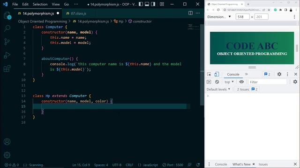The width and height of the screenshot is (300, 168).
Task: Open the 14.polymorphism.js breadcrumb
Action: tap(91, 21)
